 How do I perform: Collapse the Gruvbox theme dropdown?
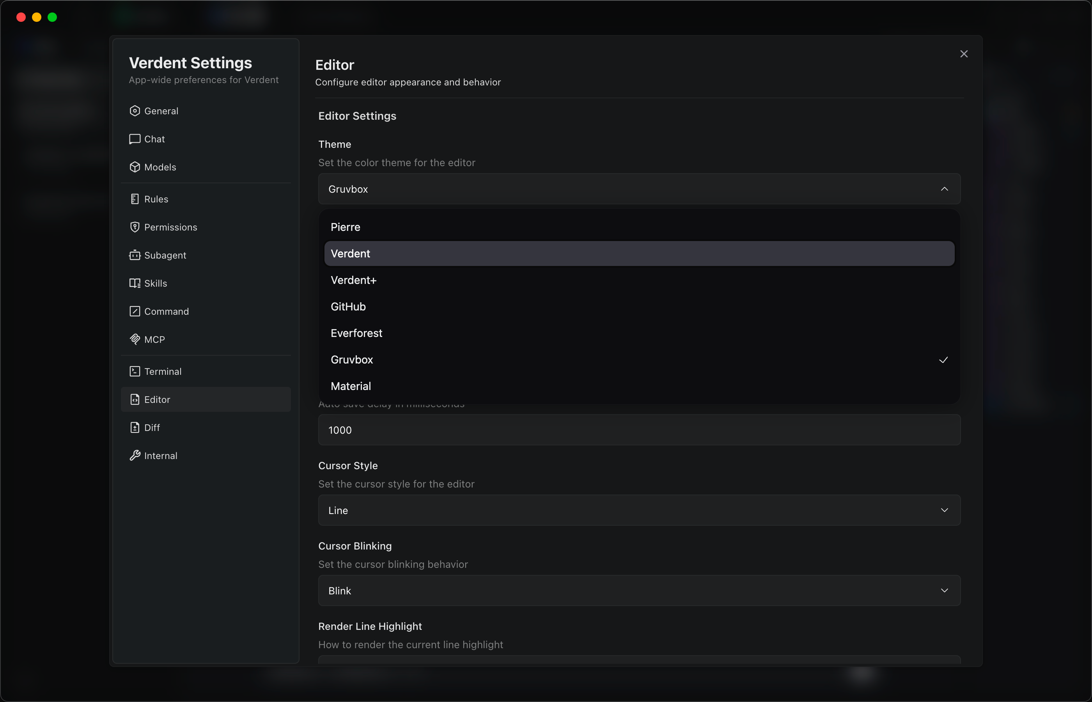coord(944,189)
